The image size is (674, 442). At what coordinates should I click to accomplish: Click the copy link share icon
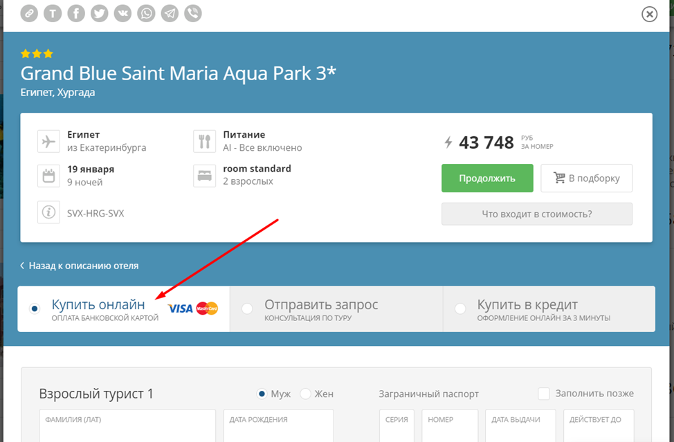coord(29,13)
